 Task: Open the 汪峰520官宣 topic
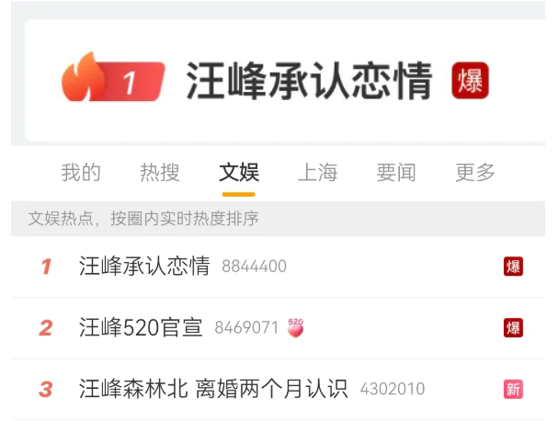[141, 327]
